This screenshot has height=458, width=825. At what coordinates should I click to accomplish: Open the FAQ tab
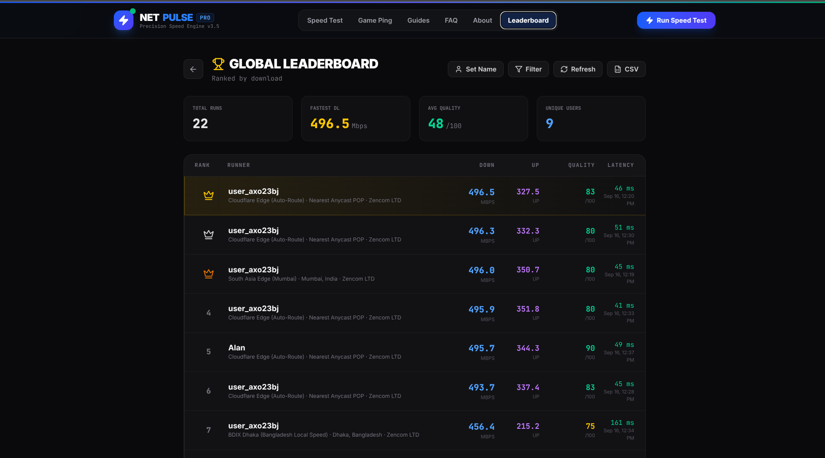pos(451,20)
